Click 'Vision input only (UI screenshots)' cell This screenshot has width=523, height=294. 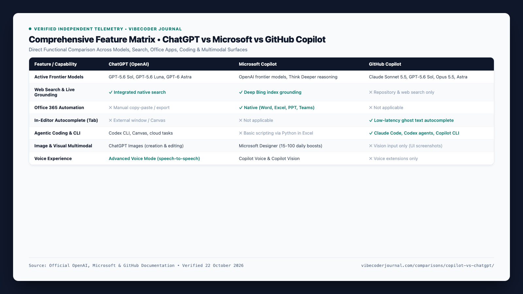(406, 146)
